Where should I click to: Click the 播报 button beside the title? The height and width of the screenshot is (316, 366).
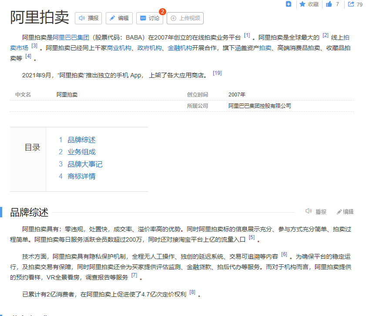pos(88,18)
